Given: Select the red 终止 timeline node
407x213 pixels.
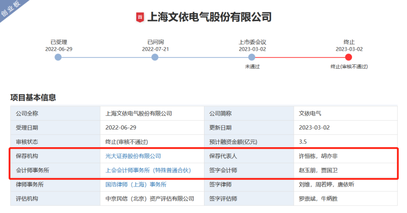Looking at the screenshot, I should [349, 57].
